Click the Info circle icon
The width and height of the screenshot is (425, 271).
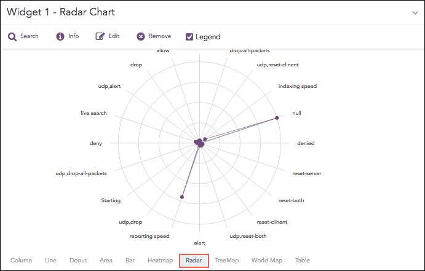[x=60, y=37]
